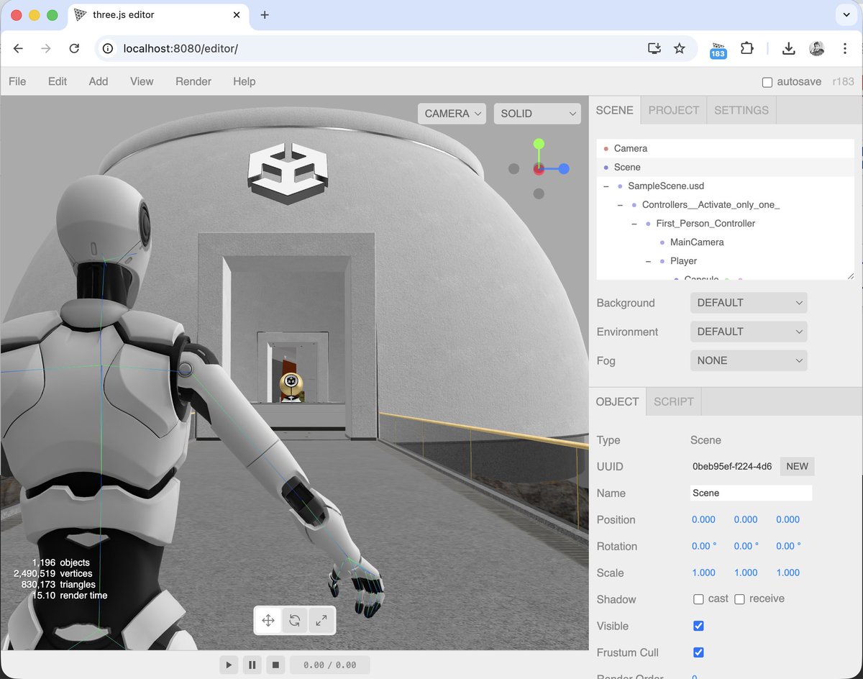Open the SOLID shading dropdown
The height and width of the screenshot is (679, 863).
coord(537,114)
